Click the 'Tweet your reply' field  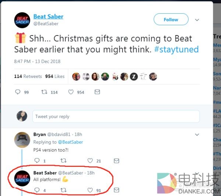pos(116,116)
